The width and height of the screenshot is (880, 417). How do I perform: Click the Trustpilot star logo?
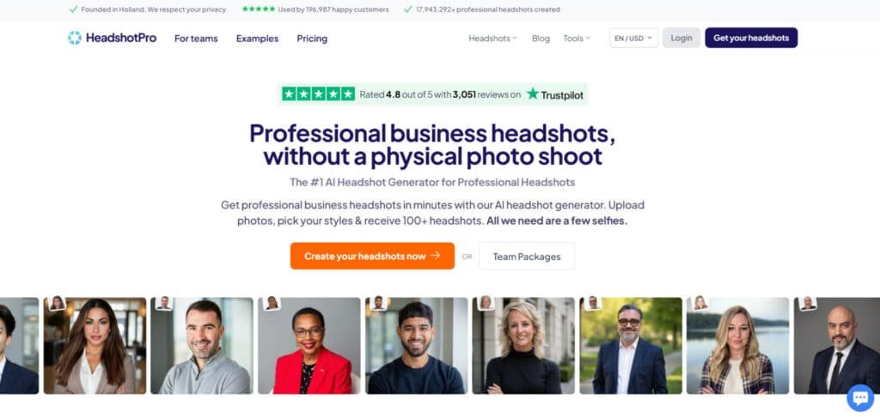[x=533, y=94]
